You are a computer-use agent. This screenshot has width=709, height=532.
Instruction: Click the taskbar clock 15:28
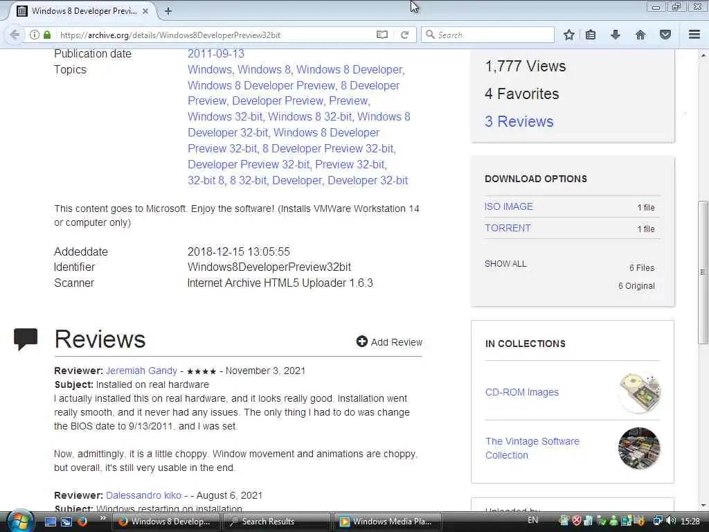[x=690, y=521]
